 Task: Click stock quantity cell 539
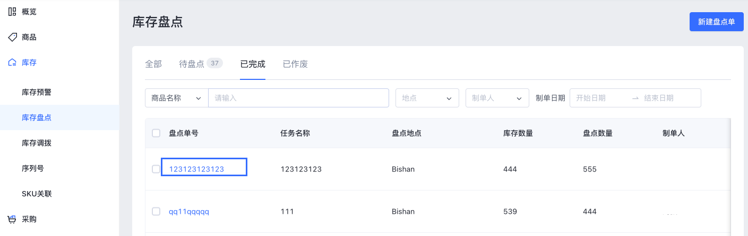pyautogui.click(x=510, y=212)
